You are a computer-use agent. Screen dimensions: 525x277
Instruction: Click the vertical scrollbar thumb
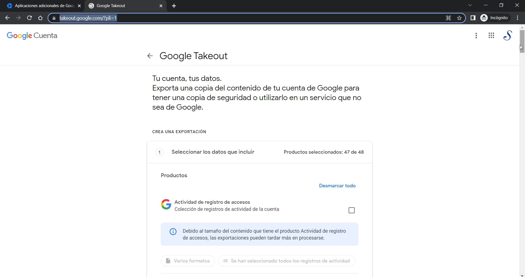pyautogui.click(x=522, y=41)
